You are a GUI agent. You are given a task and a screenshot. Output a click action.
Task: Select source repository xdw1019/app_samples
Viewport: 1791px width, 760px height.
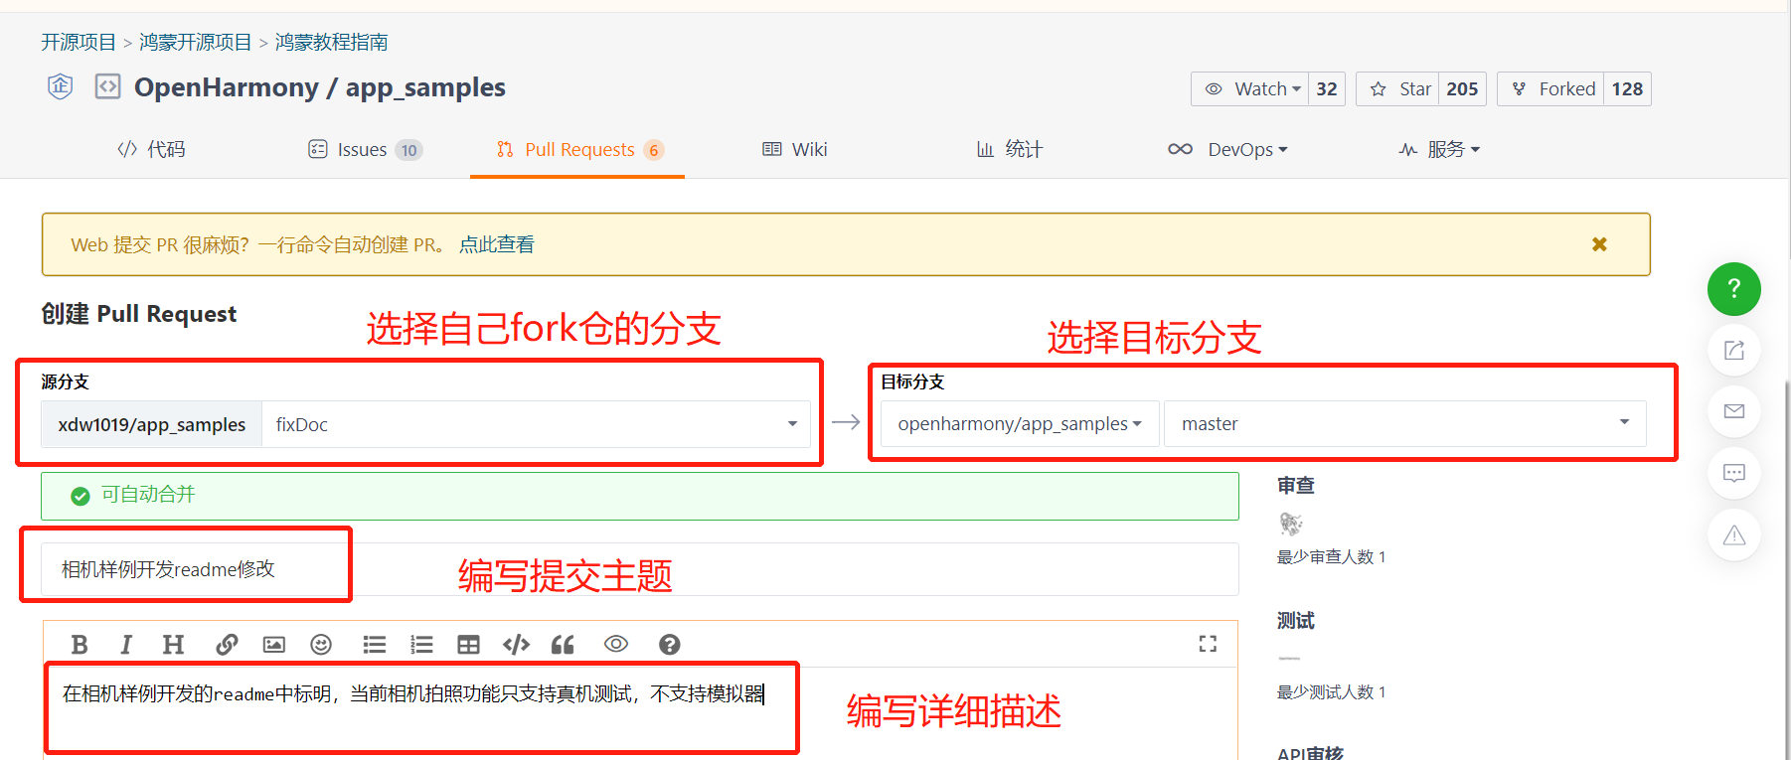(x=152, y=424)
